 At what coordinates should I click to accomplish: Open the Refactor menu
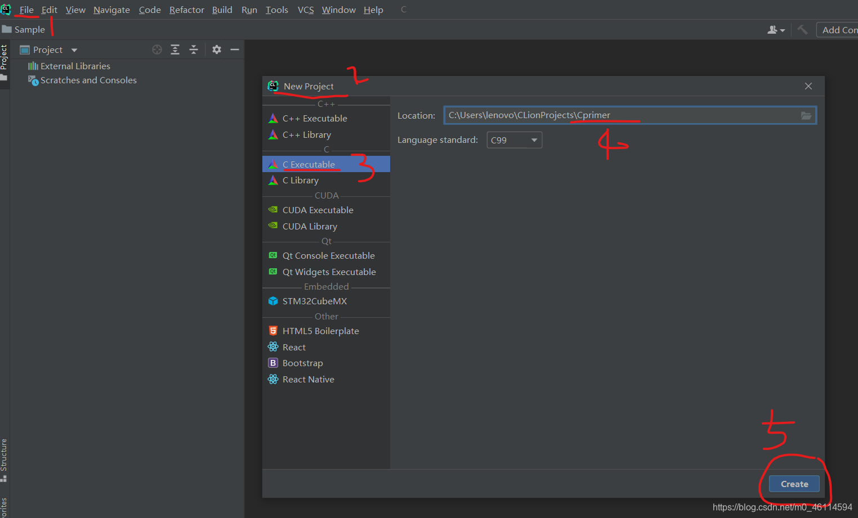point(187,10)
